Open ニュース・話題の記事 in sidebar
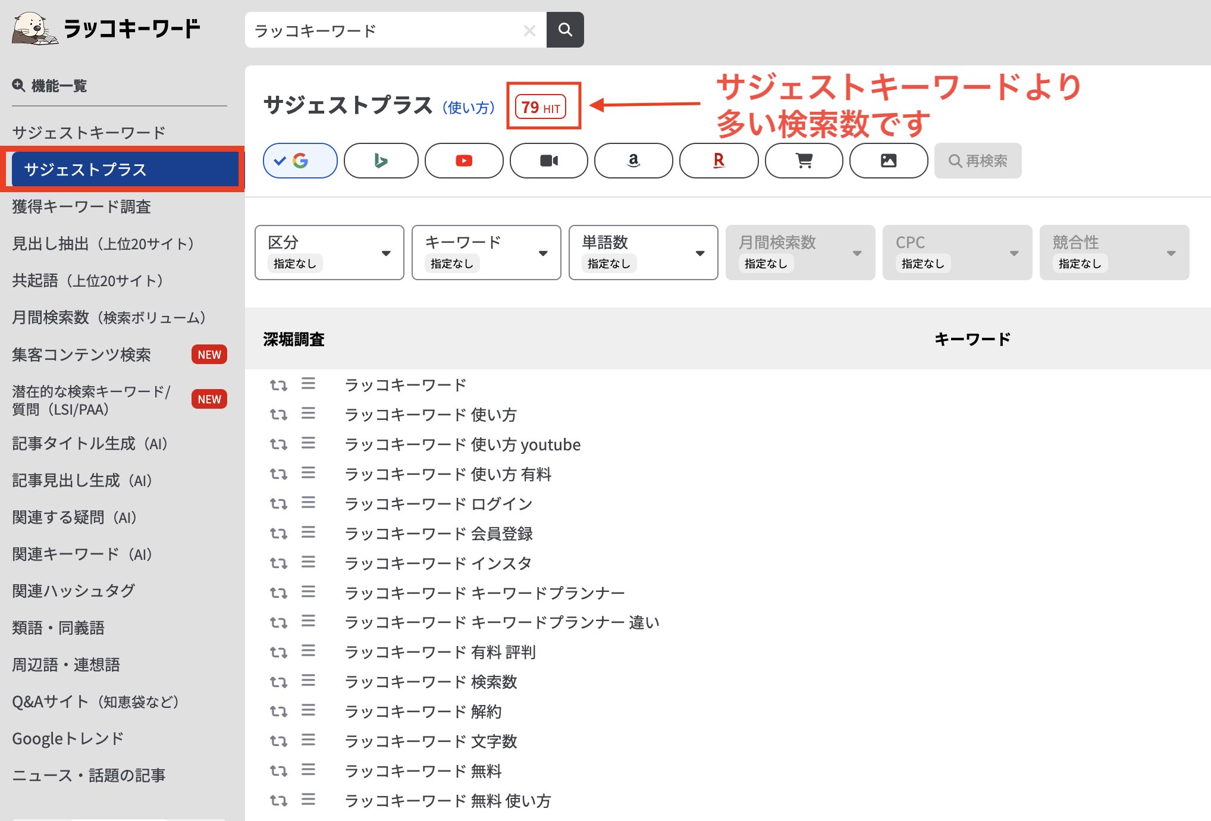The width and height of the screenshot is (1211, 821). click(89, 776)
